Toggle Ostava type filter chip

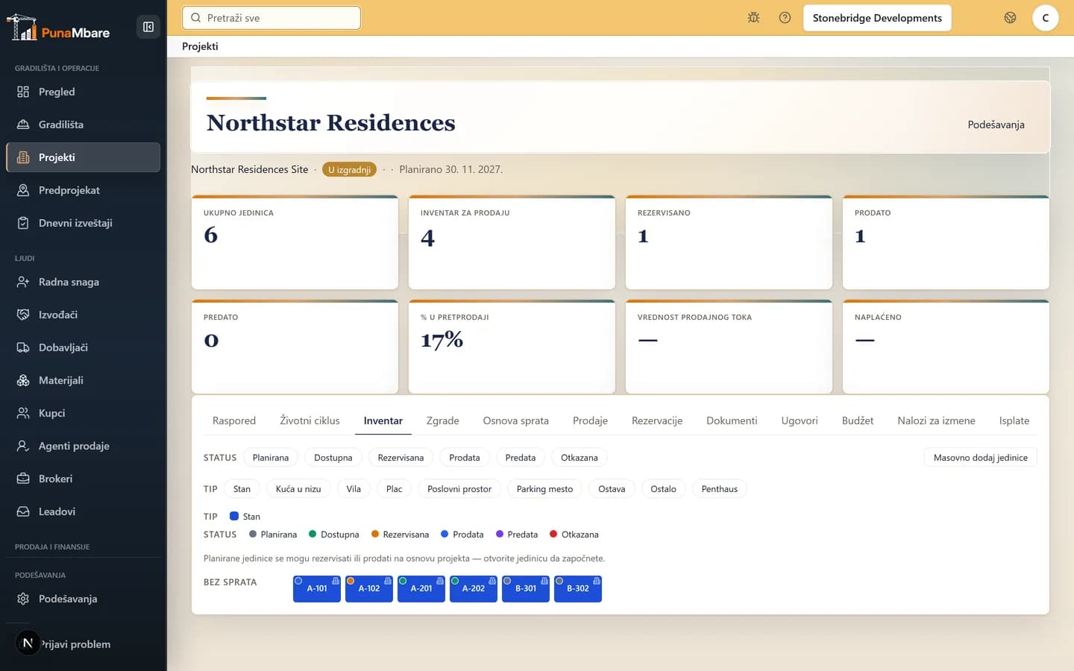tap(612, 489)
